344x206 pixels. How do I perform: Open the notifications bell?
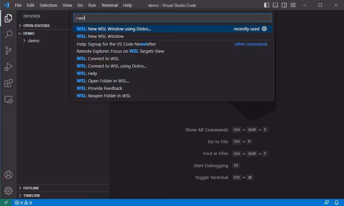337,203
